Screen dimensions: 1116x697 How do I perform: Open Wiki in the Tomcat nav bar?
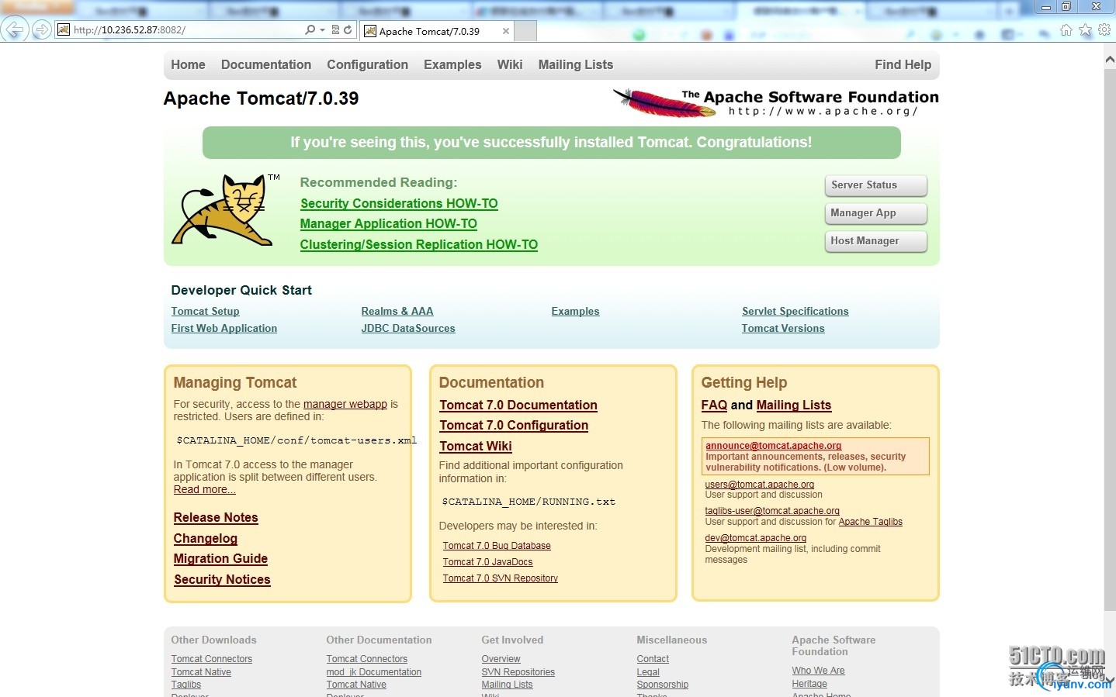click(x=510, y=64)
